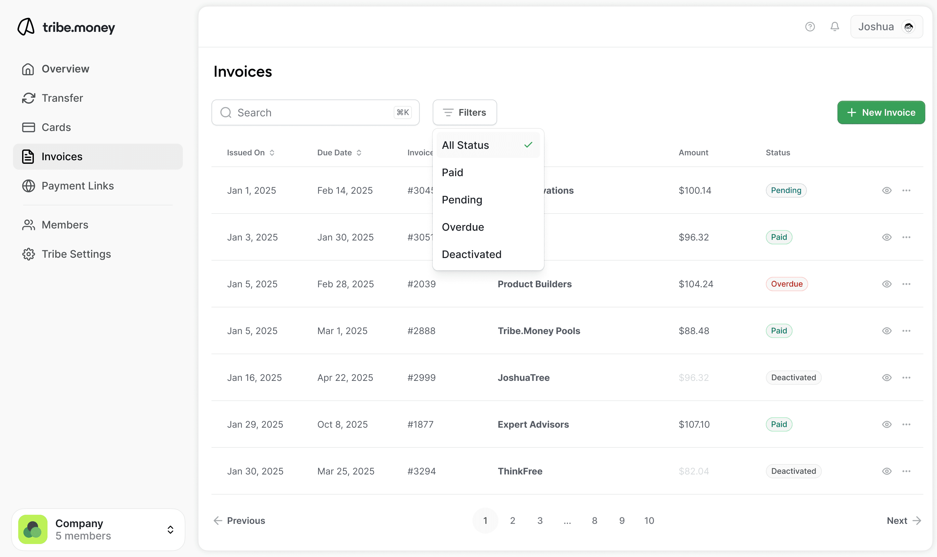
Task: Click the Filters dropdown button
Action: pyautogui.click(x=464, y=112)
